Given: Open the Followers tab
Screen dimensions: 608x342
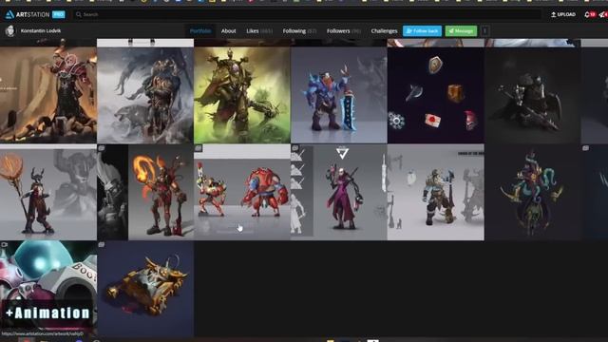Looking at the screenshot, I should click(344, 30).
